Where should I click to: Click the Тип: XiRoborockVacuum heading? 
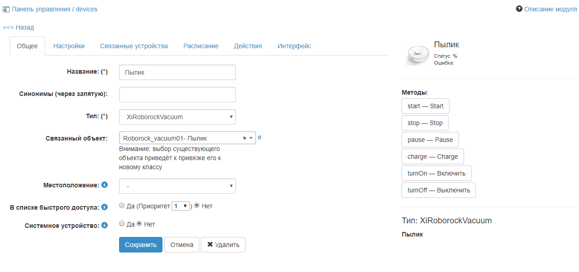pyautogui.click(x=447, y=221)
